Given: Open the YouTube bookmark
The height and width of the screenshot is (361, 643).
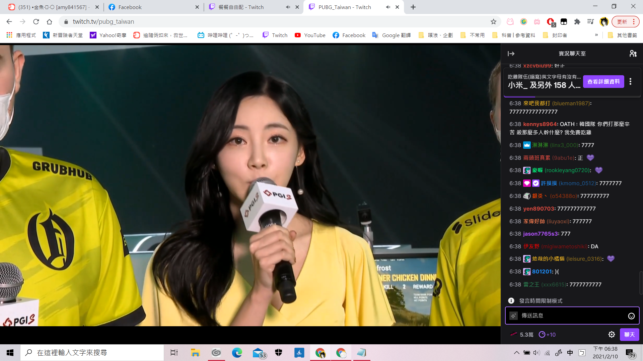Looking at the screenshot, I should (310, 35).
